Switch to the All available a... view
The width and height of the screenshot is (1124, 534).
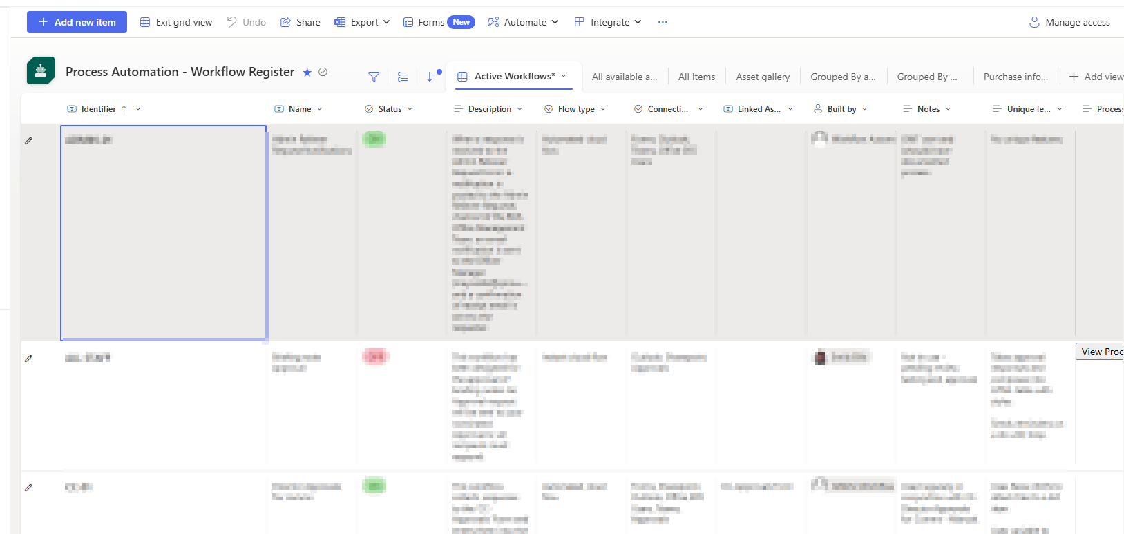coord(625,77)
